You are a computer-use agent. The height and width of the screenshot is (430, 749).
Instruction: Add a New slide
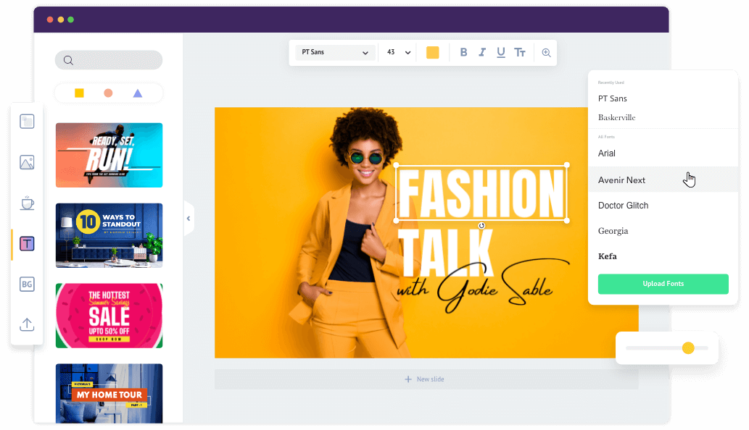(x=424, y=379)
